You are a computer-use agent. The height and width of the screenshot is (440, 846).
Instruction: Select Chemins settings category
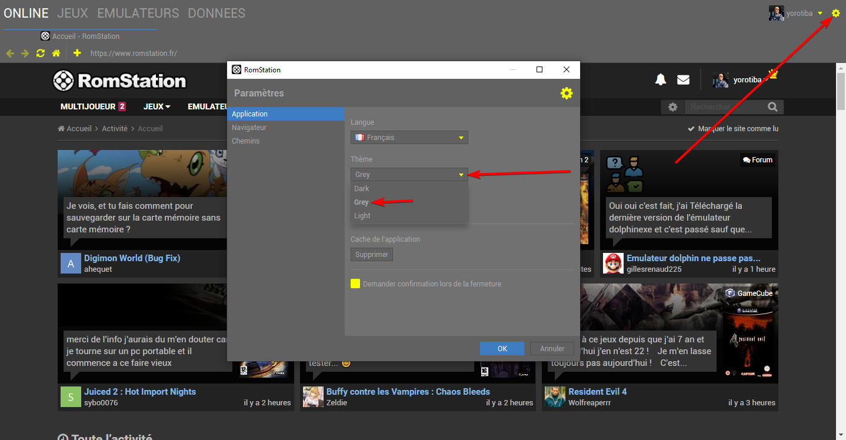tap(286, 141)
